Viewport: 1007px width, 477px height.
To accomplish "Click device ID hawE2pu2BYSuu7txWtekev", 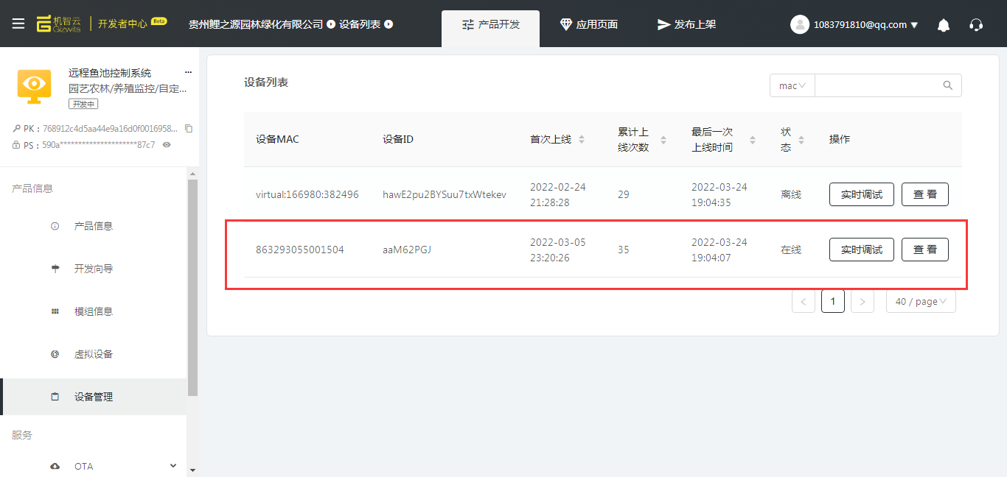I will [x=445, y=194].
